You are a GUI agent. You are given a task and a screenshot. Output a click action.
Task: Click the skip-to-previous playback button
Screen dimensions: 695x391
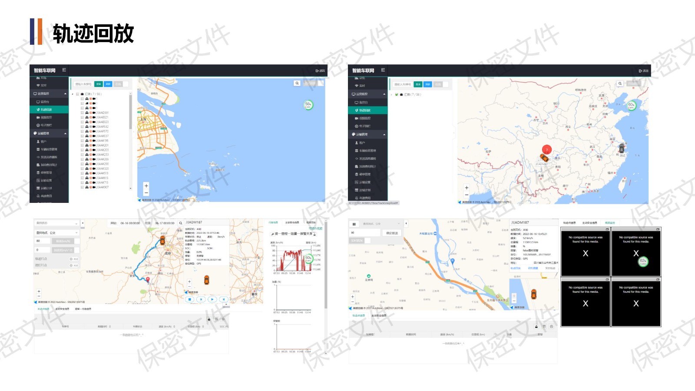pyautogui.click(x=201, y=299)
